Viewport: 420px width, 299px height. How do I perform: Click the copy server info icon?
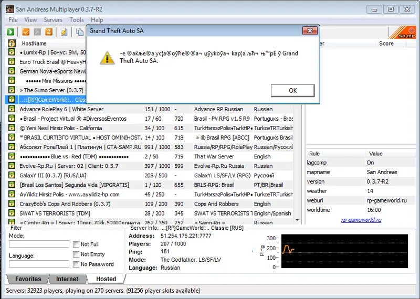tap(80, 32)
